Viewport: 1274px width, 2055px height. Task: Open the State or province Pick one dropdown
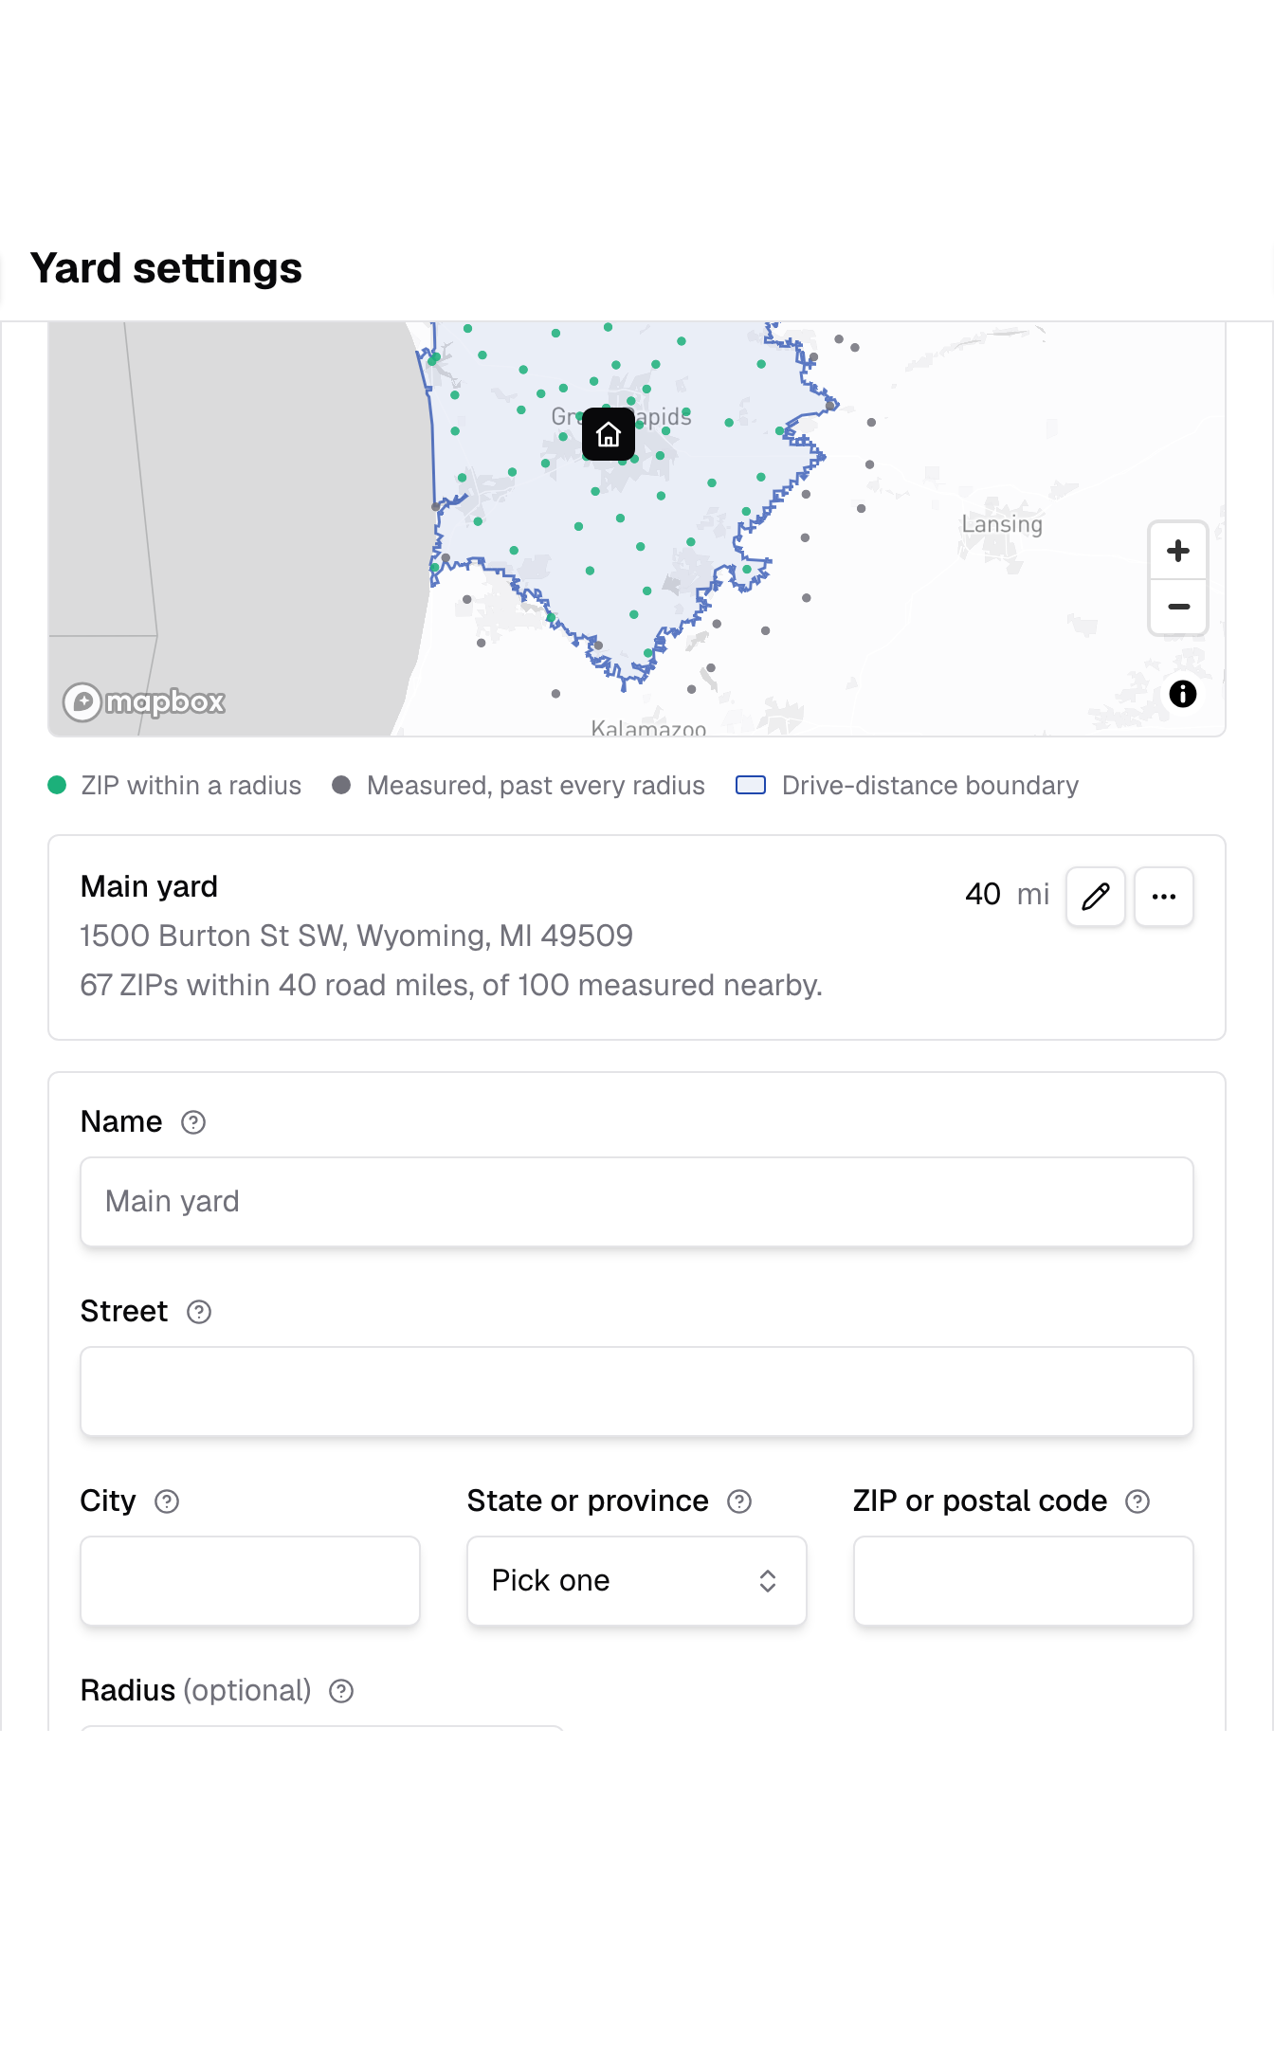tap(637, 1581)
